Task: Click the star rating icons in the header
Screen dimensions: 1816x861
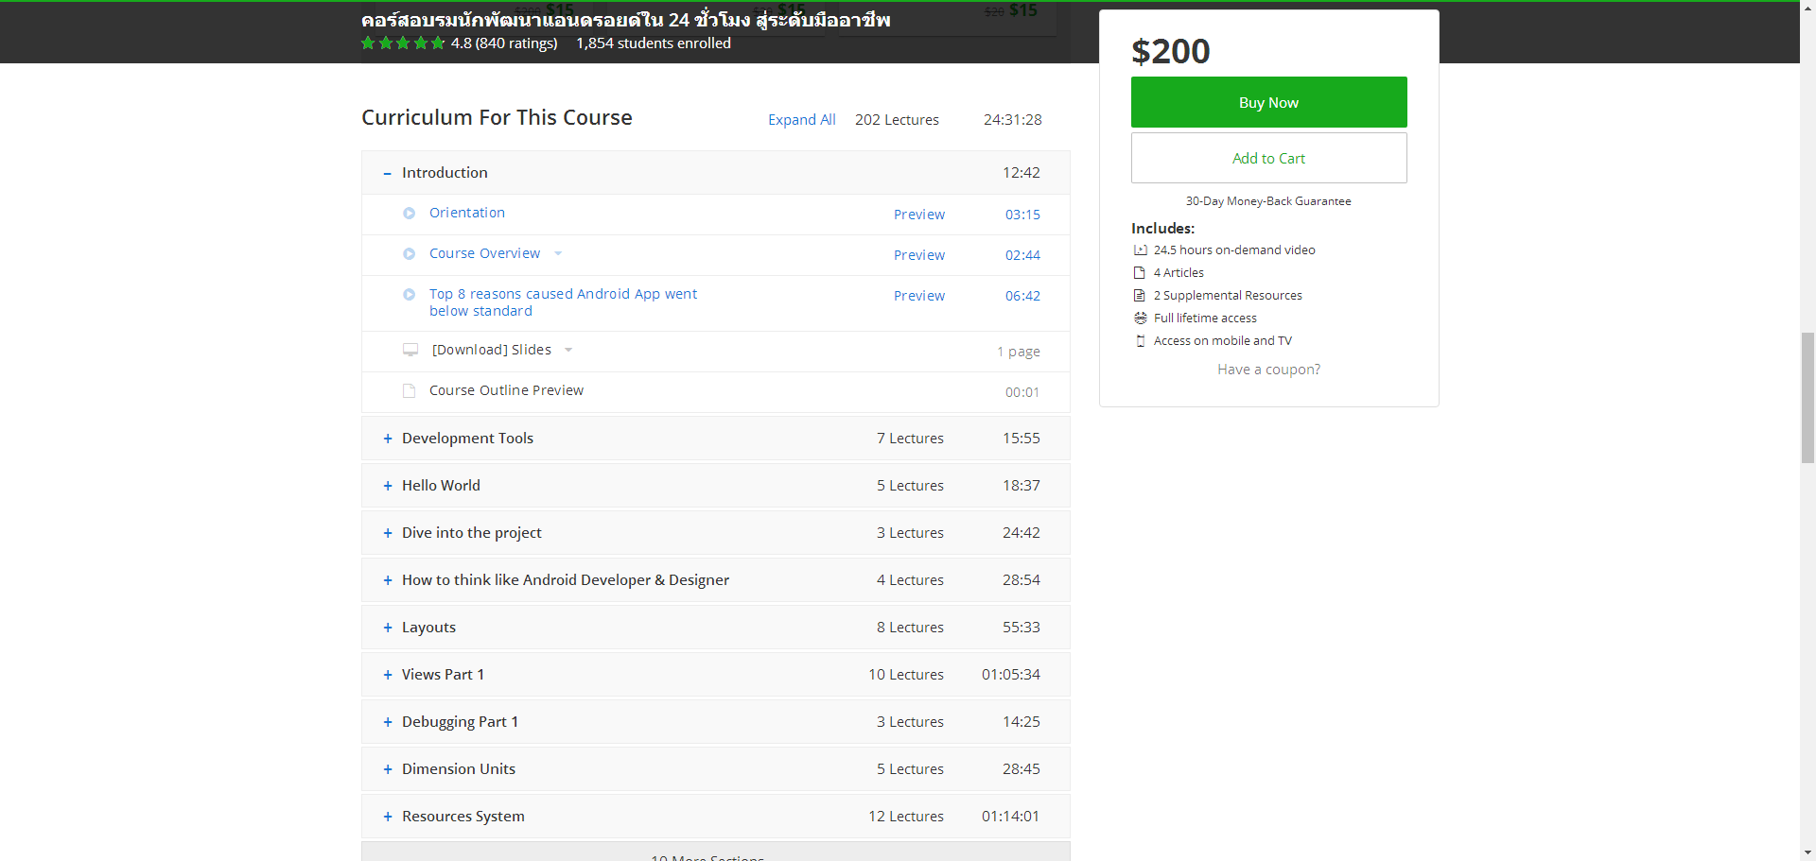Action: pos(403,43)
